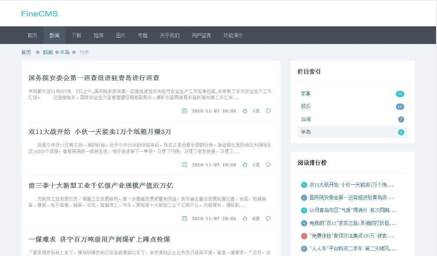
Task: Click calendar icon of 国务院安委会 article
Action: pyautogui.click(x=184, y=111)
